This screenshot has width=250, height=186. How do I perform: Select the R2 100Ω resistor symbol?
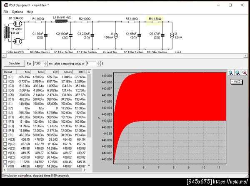(85, 22)
